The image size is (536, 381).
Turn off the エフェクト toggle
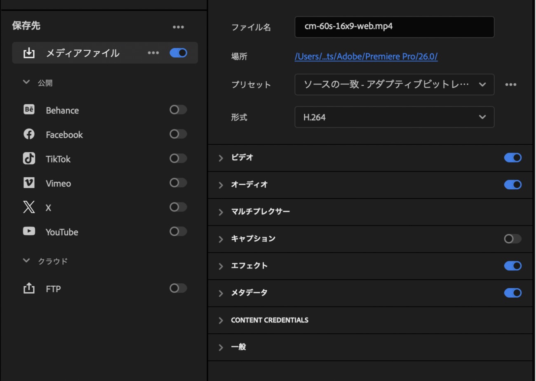pos(513,266)
